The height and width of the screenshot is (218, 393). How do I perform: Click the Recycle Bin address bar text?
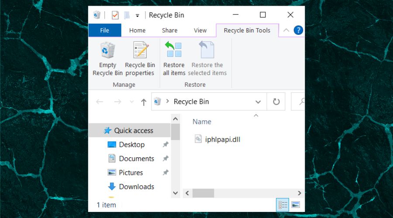pos(191,102)
